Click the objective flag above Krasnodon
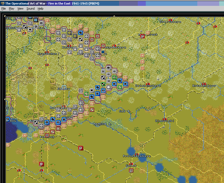 point(47,52)
